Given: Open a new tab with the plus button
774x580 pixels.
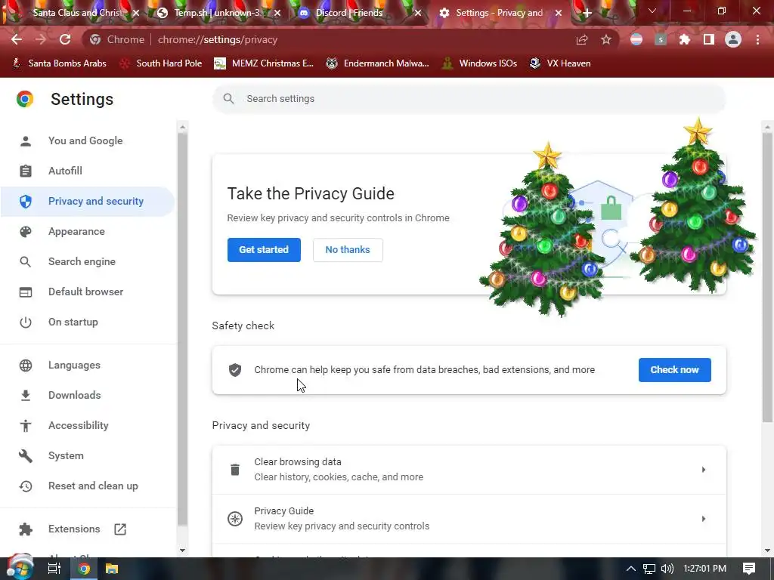Looking at the screenshot, I should point(587,13).
